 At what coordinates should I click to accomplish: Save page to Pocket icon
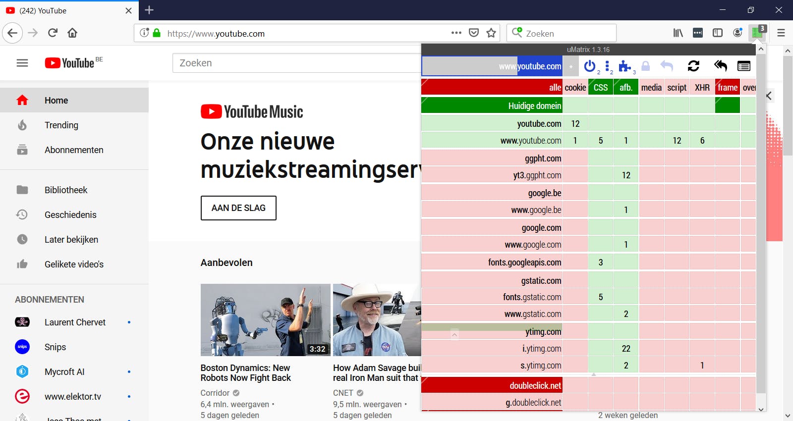tap(474, 33)
